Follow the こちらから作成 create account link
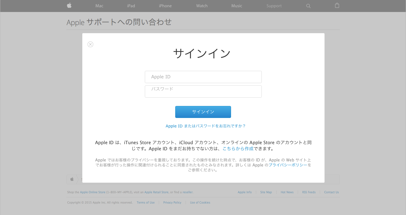 tap(238, 149)
